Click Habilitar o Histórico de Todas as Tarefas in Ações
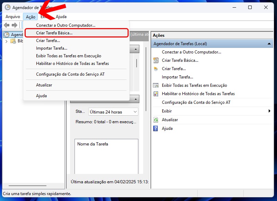This screenshot has height=201, width=277. click(198, 94)
